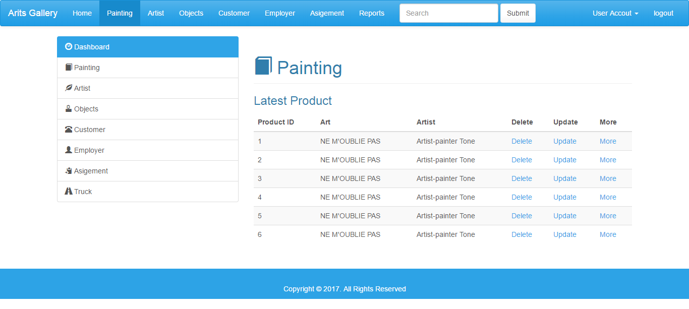This screenshot has width=689, height=309.
Task: Select the Painting book icon in sidebar
Action: [69, 67]
